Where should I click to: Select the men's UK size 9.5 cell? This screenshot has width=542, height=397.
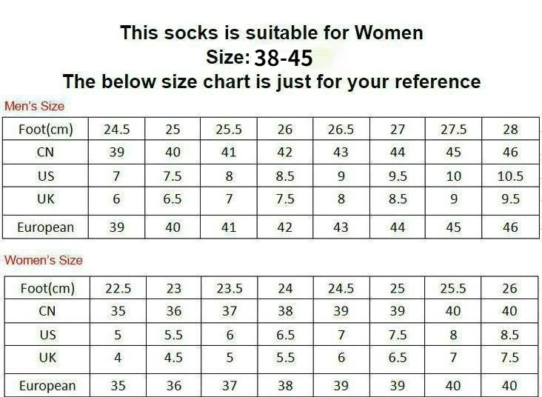(x=510, y=201)
